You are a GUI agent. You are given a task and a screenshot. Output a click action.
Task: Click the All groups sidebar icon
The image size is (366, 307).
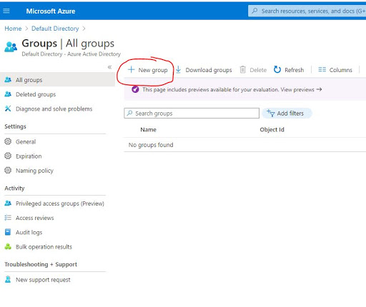(x=8, y=80)
